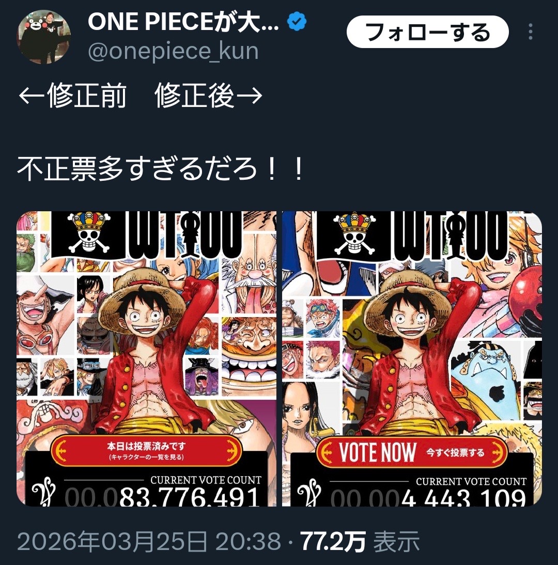Click the 4,443,109 current vote count

[x=463, y=498]
